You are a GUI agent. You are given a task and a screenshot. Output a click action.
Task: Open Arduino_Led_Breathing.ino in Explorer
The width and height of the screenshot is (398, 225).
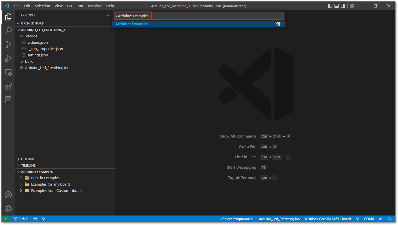point(65,68)
